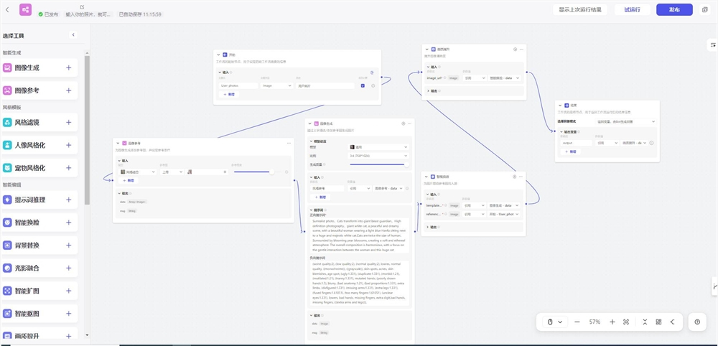Open the help icon at bottom right

point(697,322)
